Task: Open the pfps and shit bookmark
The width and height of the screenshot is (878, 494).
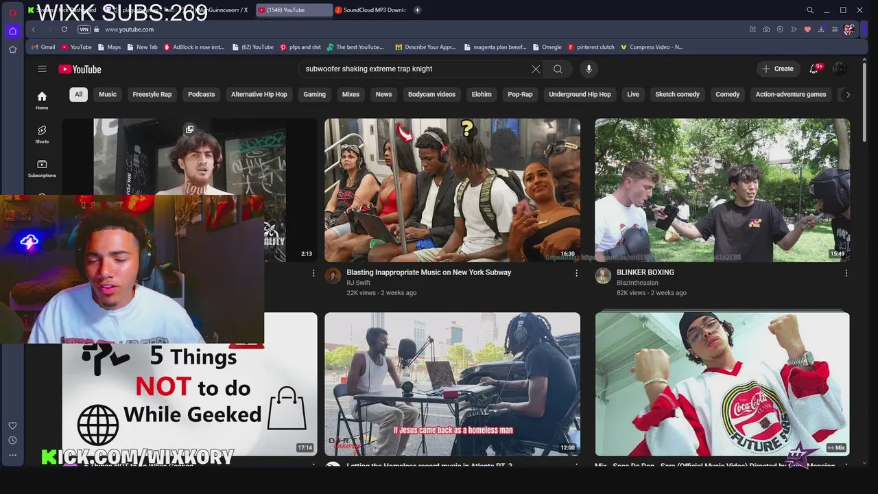Action: pos(300,47)
